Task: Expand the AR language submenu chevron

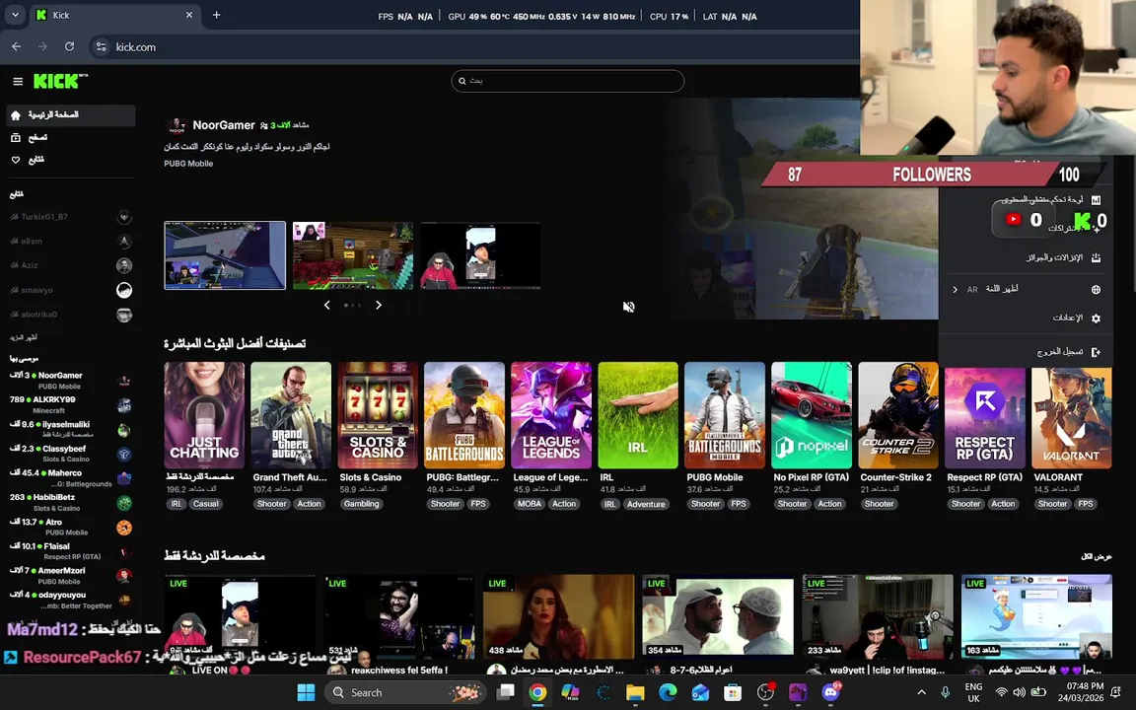Action: coord(955,289)
